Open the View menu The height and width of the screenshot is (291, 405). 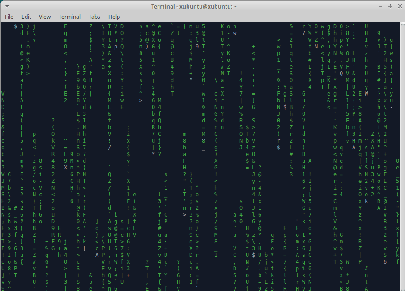(45, 17)
